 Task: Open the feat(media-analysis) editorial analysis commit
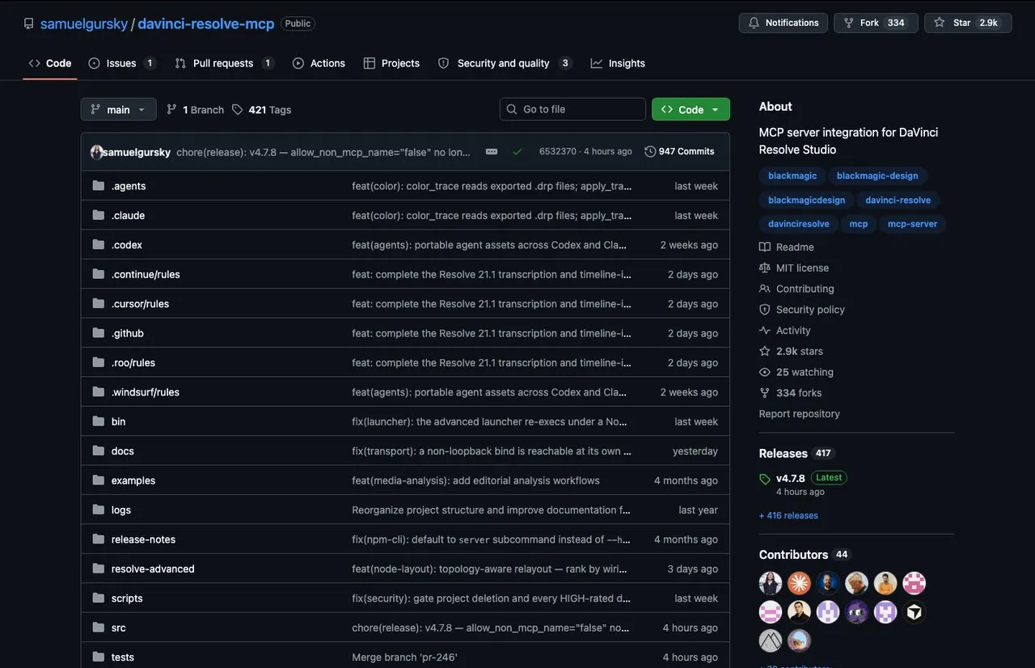475,480
